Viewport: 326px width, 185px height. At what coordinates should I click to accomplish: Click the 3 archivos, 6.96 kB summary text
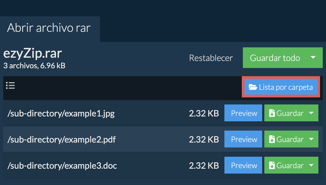(34, 66)
